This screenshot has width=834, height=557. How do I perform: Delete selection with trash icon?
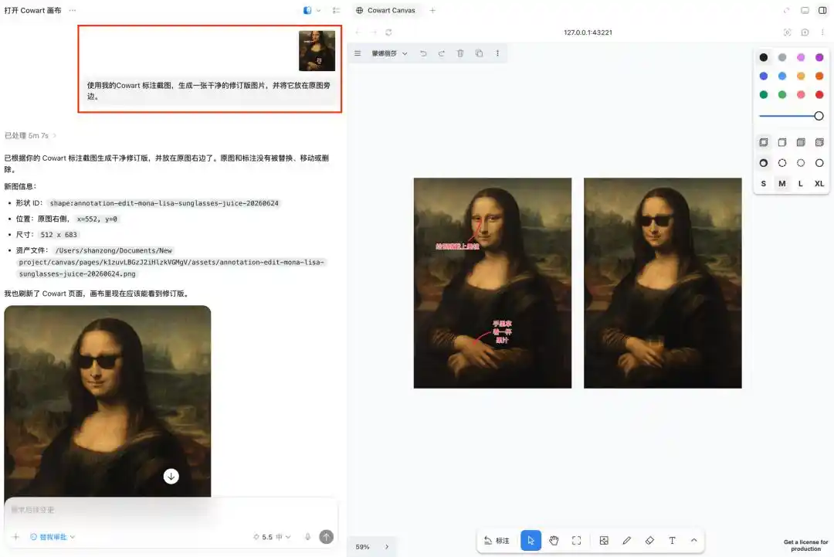pos(460,53)
